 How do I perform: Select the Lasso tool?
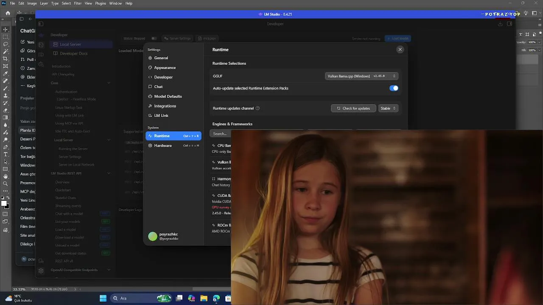tap(6, 44)
